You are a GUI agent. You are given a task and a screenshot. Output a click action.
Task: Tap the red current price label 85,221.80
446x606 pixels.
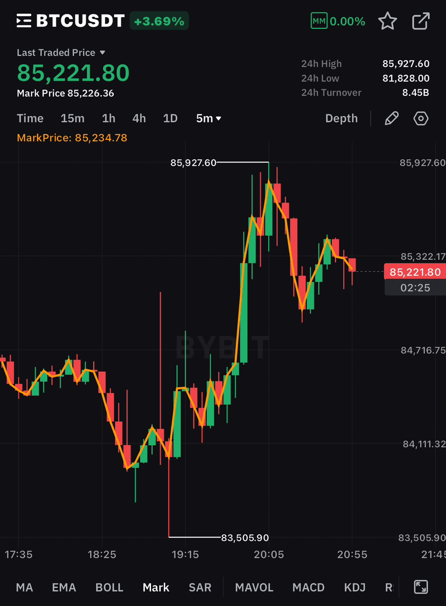point(415,272)
